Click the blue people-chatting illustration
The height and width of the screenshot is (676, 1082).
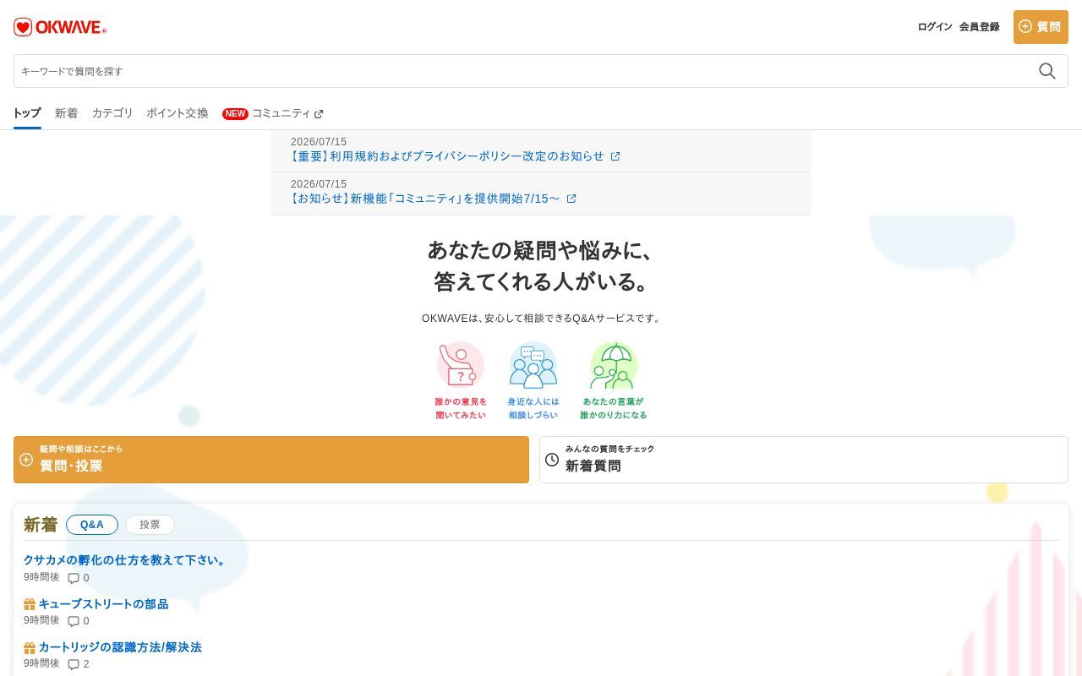pyautogui.click(x=533, y=365)
